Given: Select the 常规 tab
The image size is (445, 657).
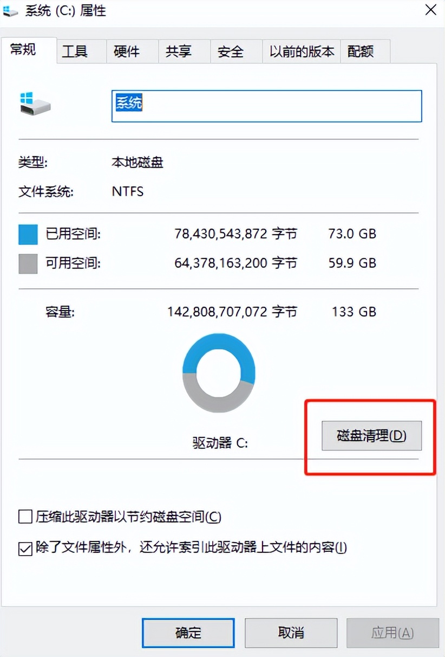Looking at the screenshot, I should point(23,50).
